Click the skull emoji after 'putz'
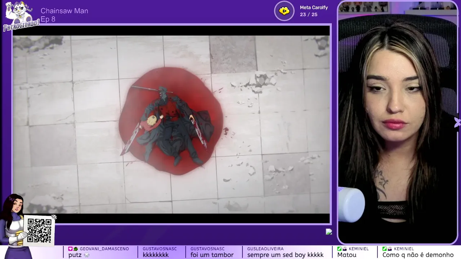Image resolution: width=461 pixels, height=259 pixels. click(x=86, y=255)
